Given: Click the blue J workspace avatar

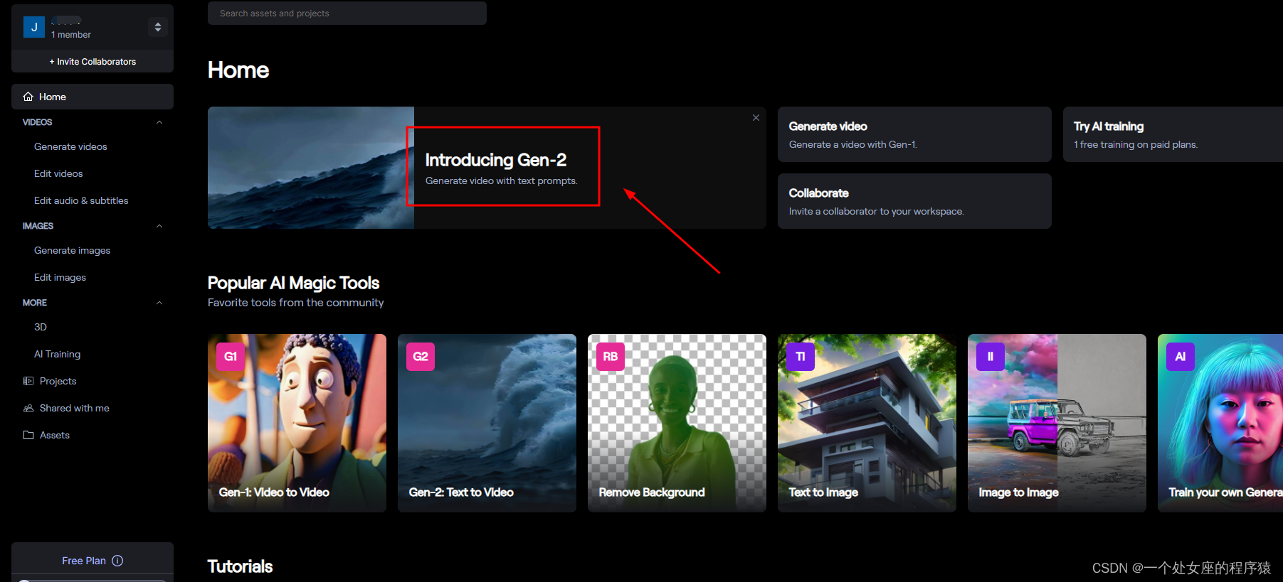Looking at the screenshot, I should [x=34, y=27].
